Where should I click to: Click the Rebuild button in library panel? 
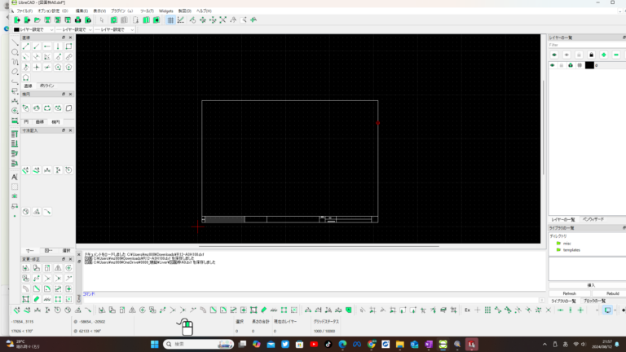point(612,293)
